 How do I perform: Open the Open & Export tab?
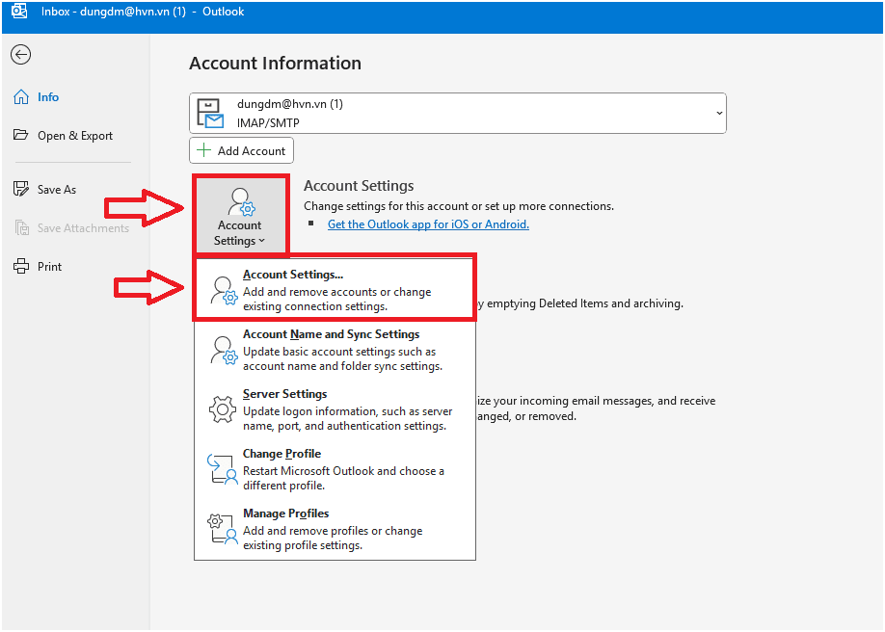click(x=64, y=136)
